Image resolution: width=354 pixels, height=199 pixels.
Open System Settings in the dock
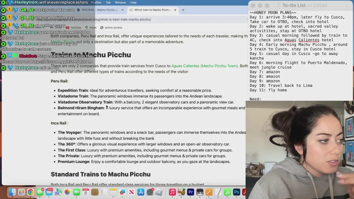[x=150, y=192]
